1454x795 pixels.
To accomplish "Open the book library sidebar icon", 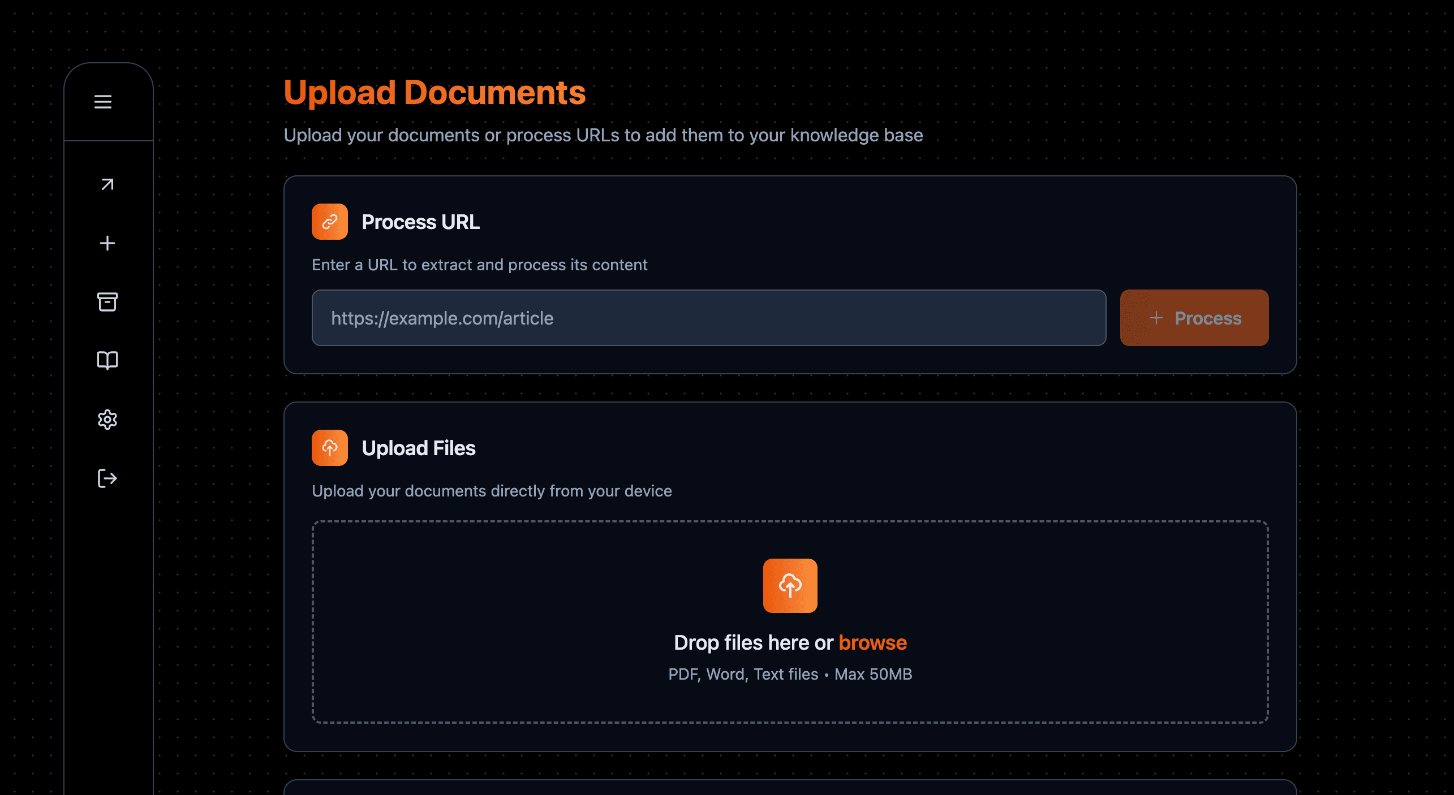I will pyautogui.click(x=107, y=360).
